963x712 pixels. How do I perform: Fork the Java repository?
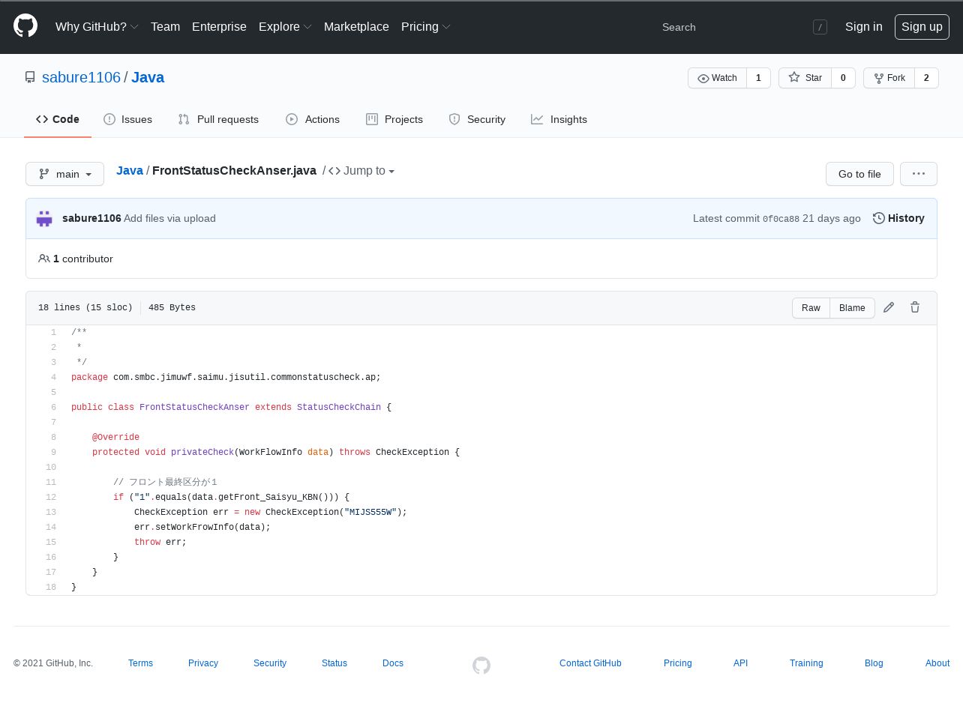point(889,78)
